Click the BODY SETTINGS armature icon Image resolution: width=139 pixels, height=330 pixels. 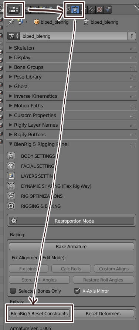point(11,156)
